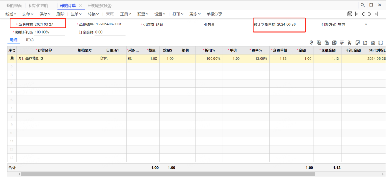
Task: Click the 单据分享 button
Action: pos(214,14)
